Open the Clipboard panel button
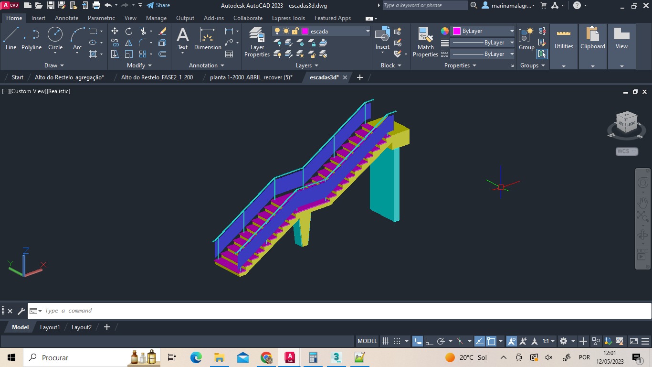Viewport: 652px width, 367px height. click(x=593, y=46)
